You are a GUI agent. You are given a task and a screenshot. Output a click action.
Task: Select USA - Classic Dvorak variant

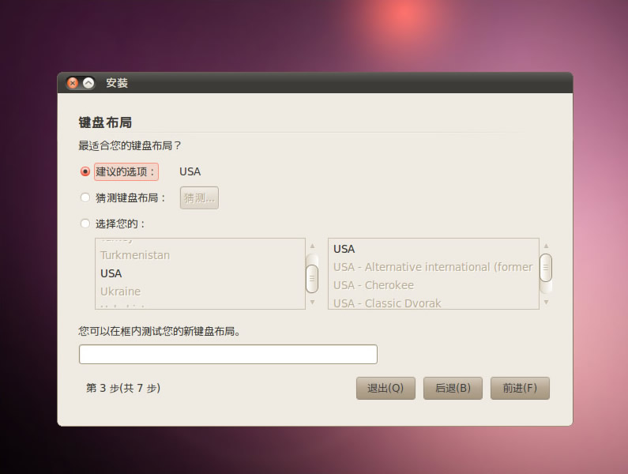pos(434,303)
